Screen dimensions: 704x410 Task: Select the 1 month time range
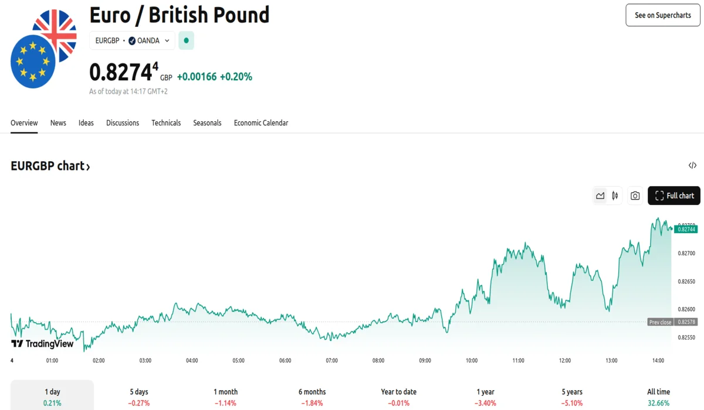(226, 397)
